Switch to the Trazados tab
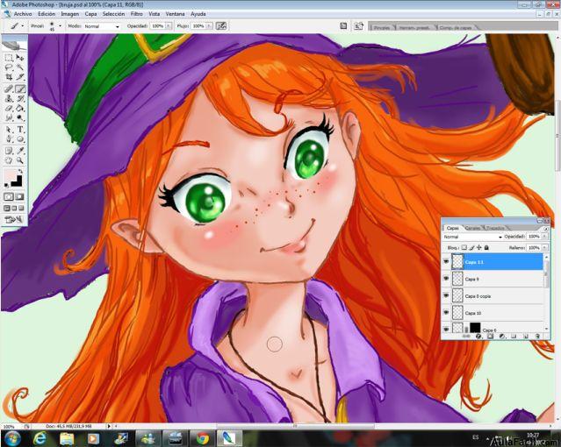This screenshot has width=561, height=447. click(x=495, y=228)
